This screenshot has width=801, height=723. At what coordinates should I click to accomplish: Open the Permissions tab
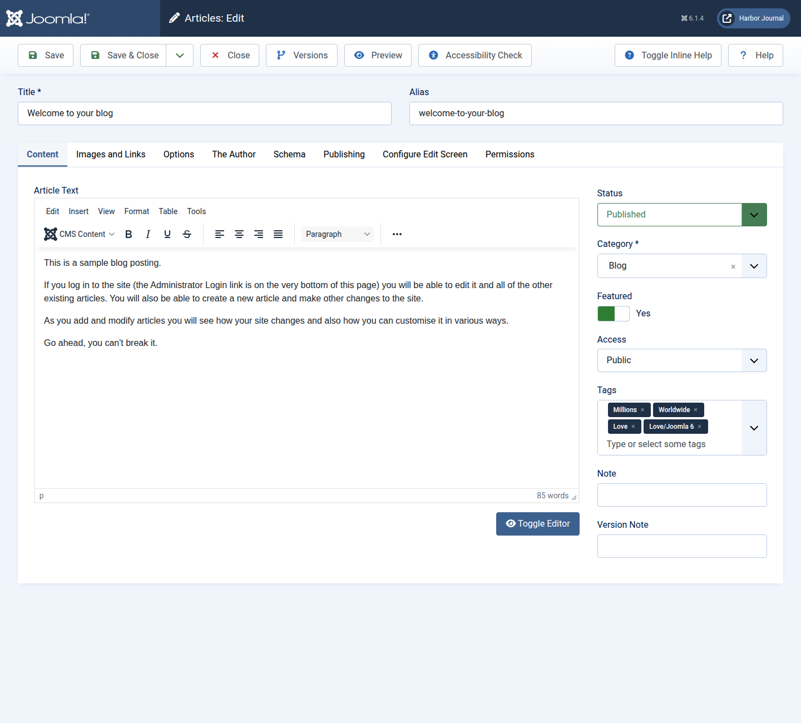pyautogui.click(x=510, y=155)
